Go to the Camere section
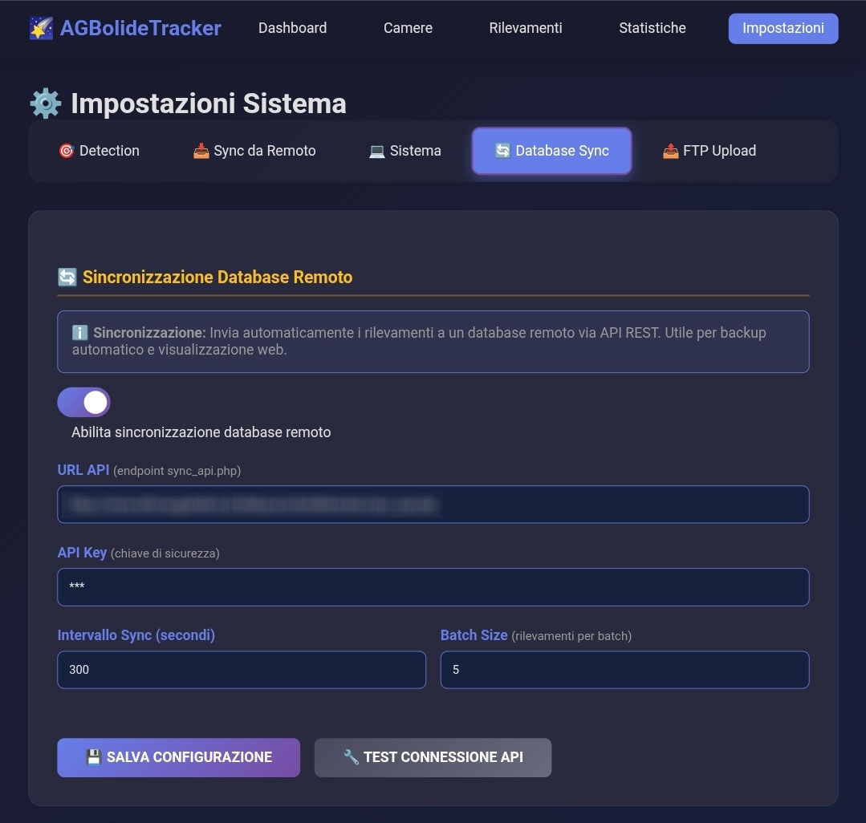This screenshot has height=823, width=866. (409, 28)
